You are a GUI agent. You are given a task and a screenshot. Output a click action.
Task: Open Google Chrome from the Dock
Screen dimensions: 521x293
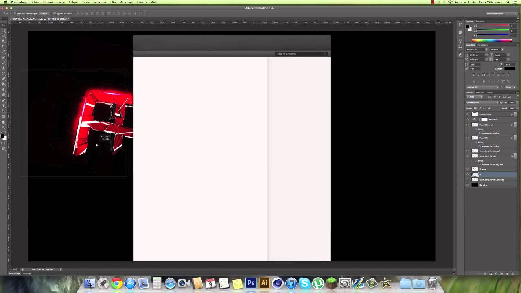tap(117, 283)
